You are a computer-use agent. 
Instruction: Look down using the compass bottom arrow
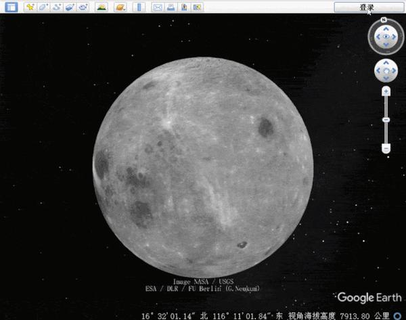pyautogui.click(x=386, y=45)
